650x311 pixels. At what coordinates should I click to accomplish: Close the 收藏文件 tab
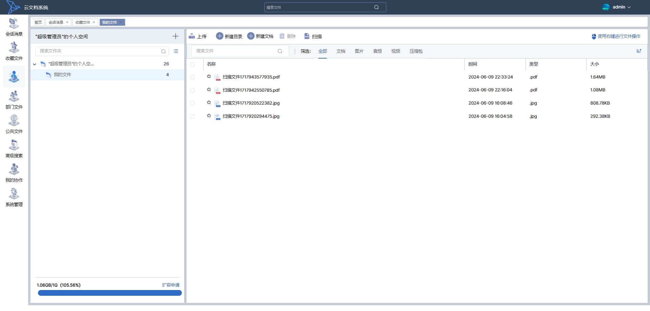coord(94,22)
